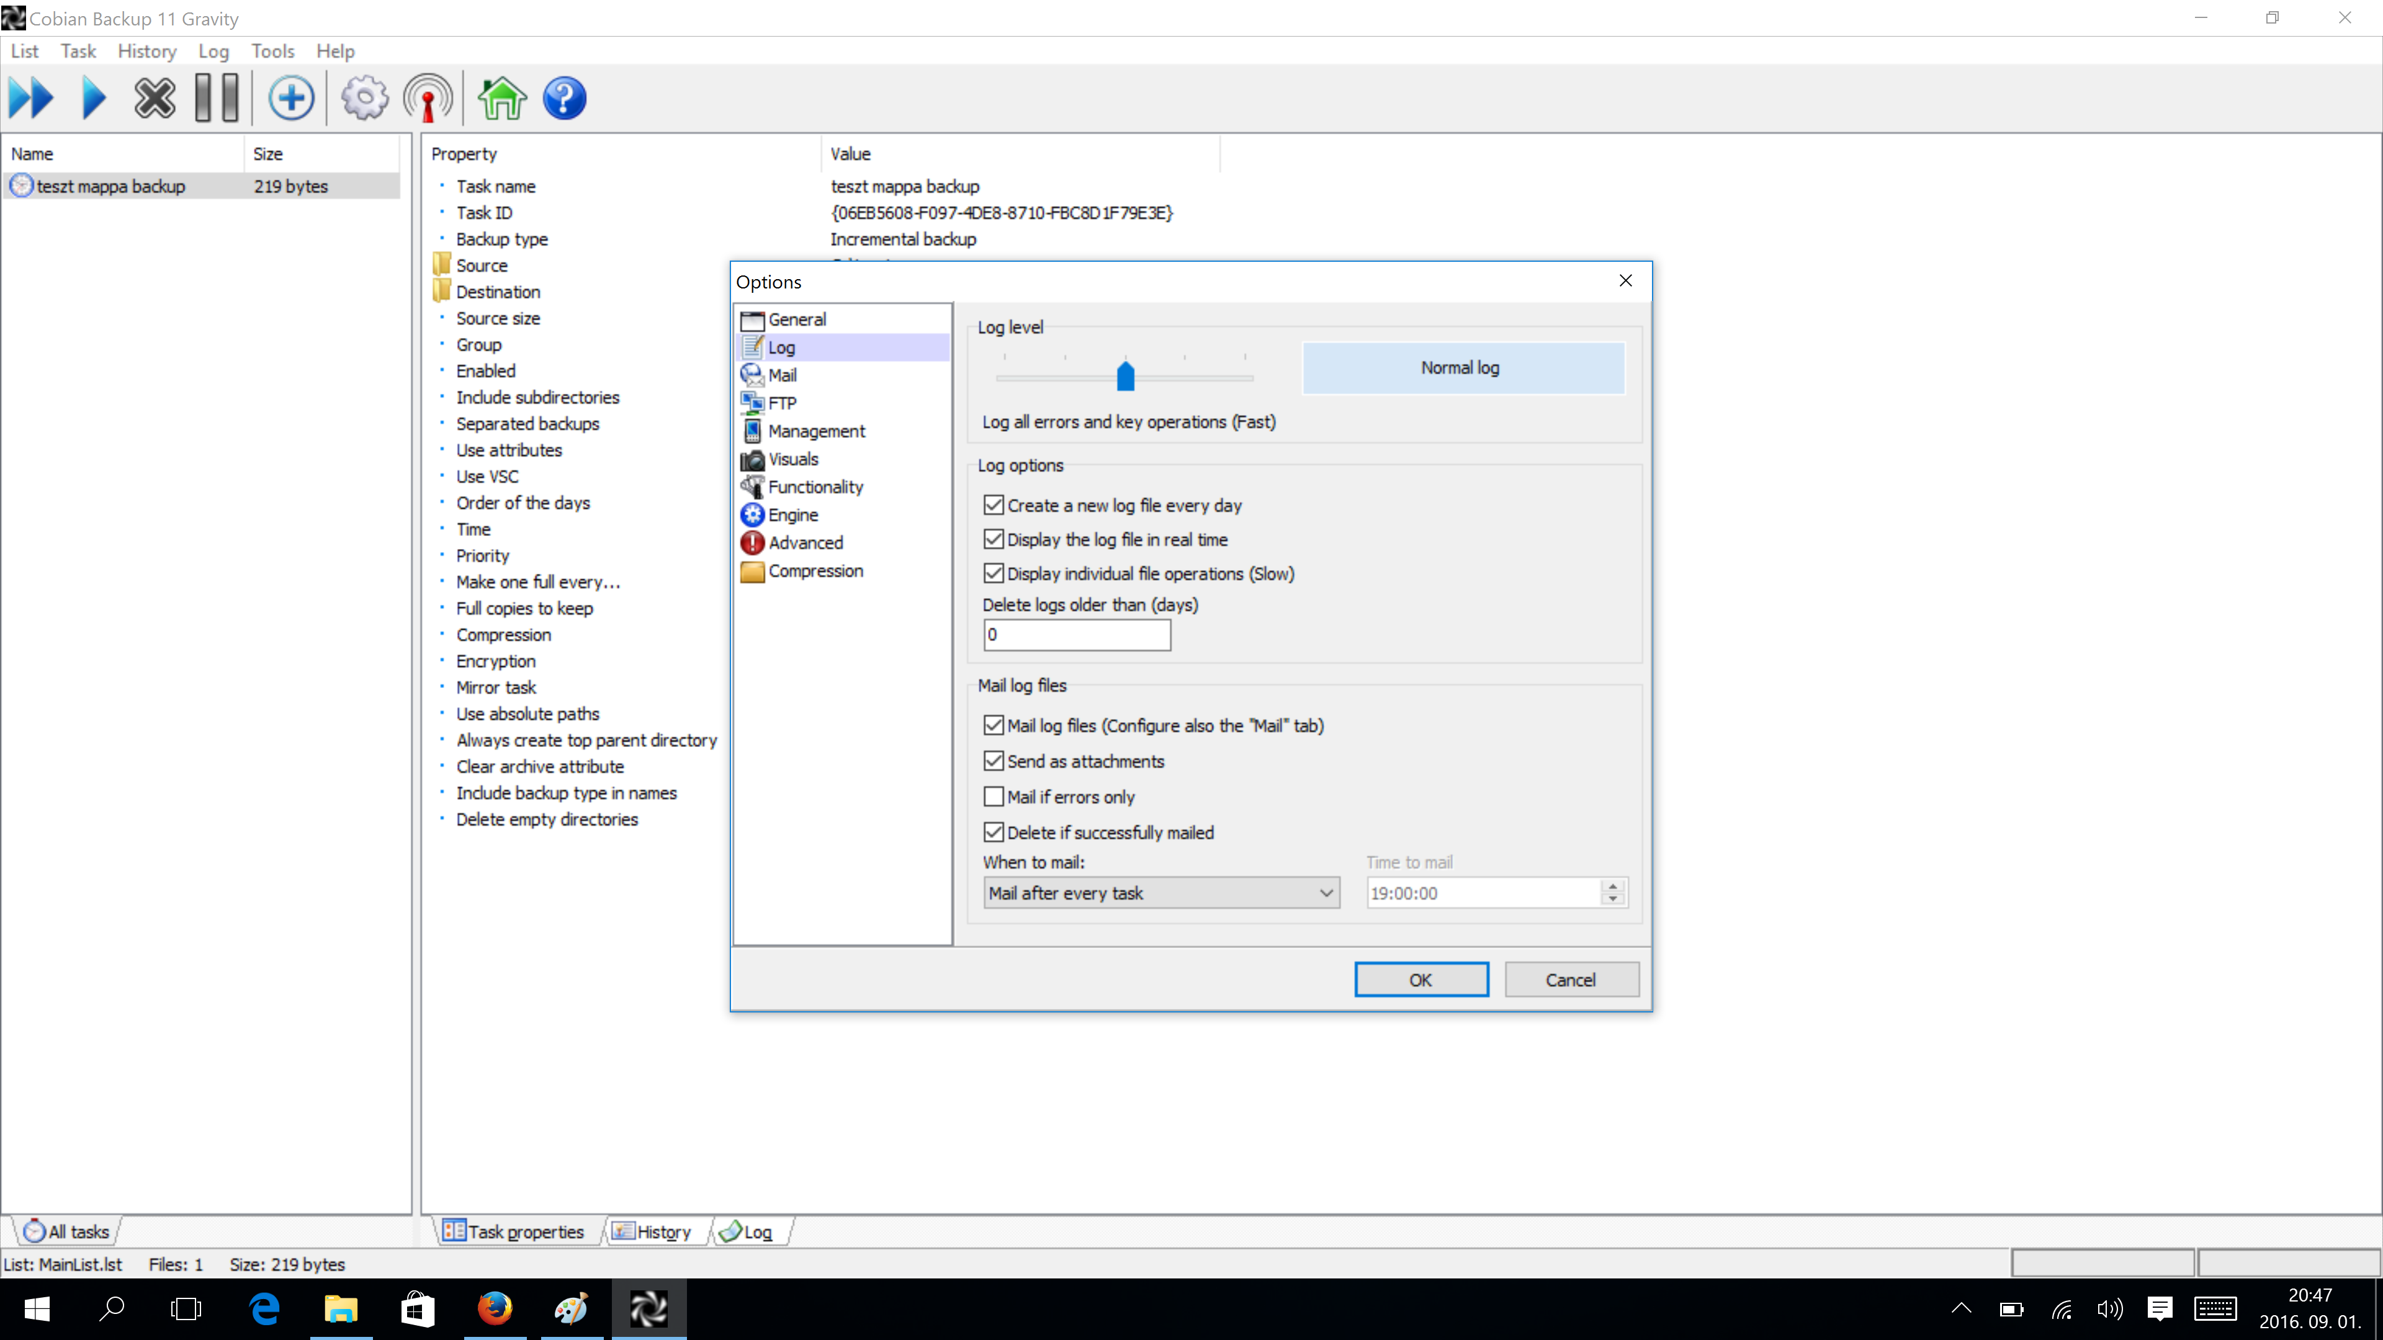Run all tasks with double-arrow icon

tap(30, 98)
